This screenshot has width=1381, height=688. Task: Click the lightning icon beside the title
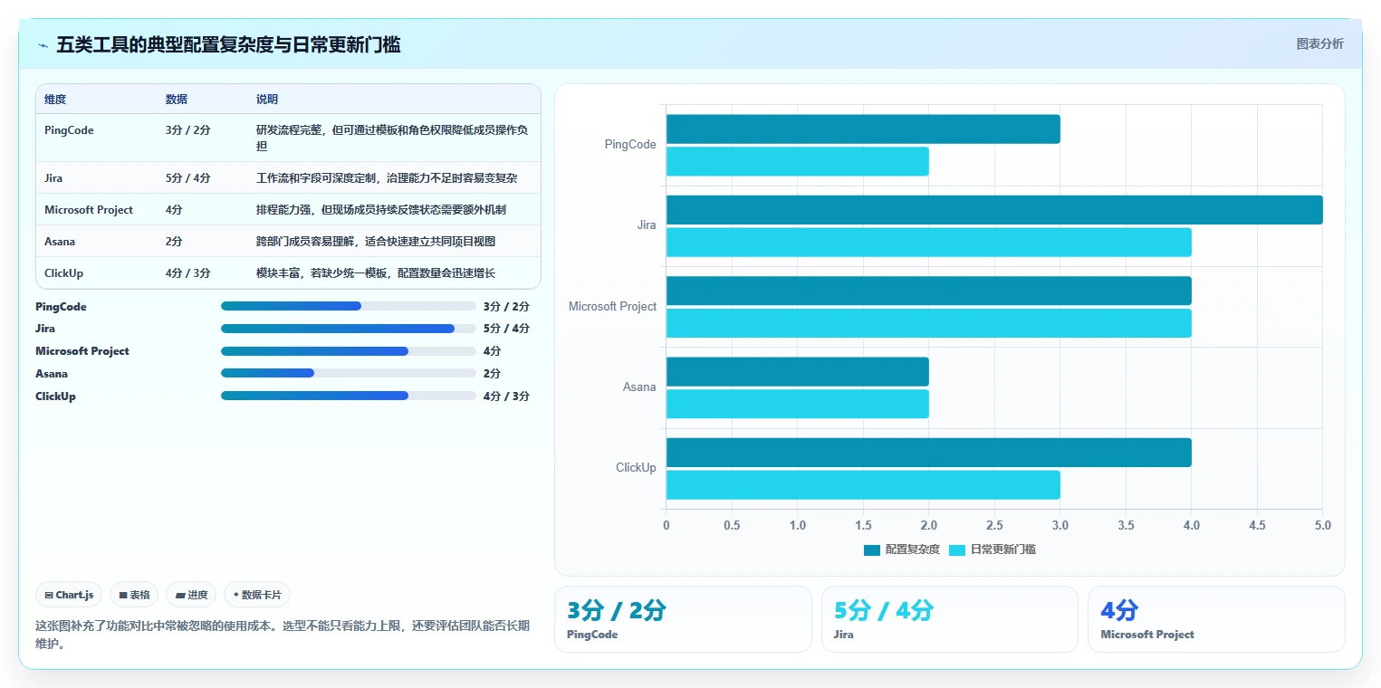43,45
